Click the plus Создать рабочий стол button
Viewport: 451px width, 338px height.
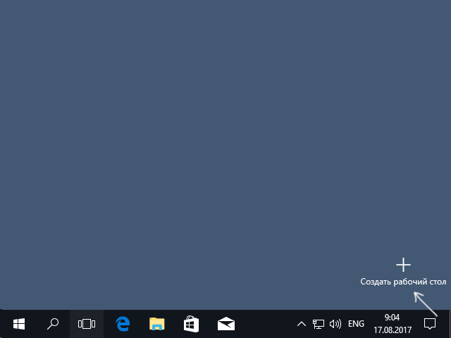point(403,272)
